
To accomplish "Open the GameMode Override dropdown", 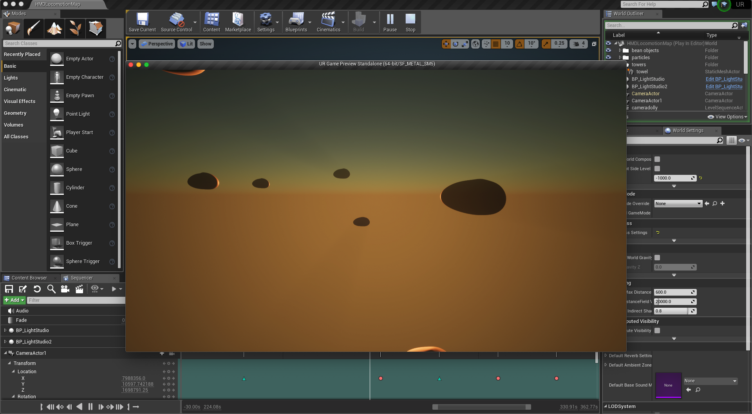I will (x=678, y=203).
